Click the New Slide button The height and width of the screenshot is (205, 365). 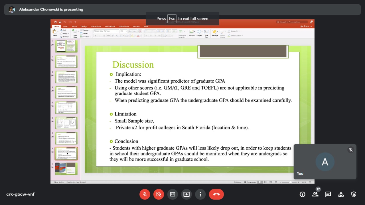coord(75,33)
